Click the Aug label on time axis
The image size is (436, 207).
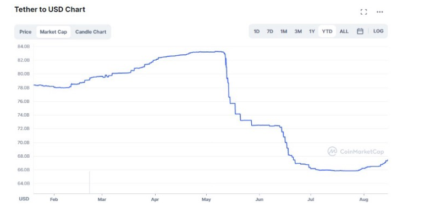[364, 199]
